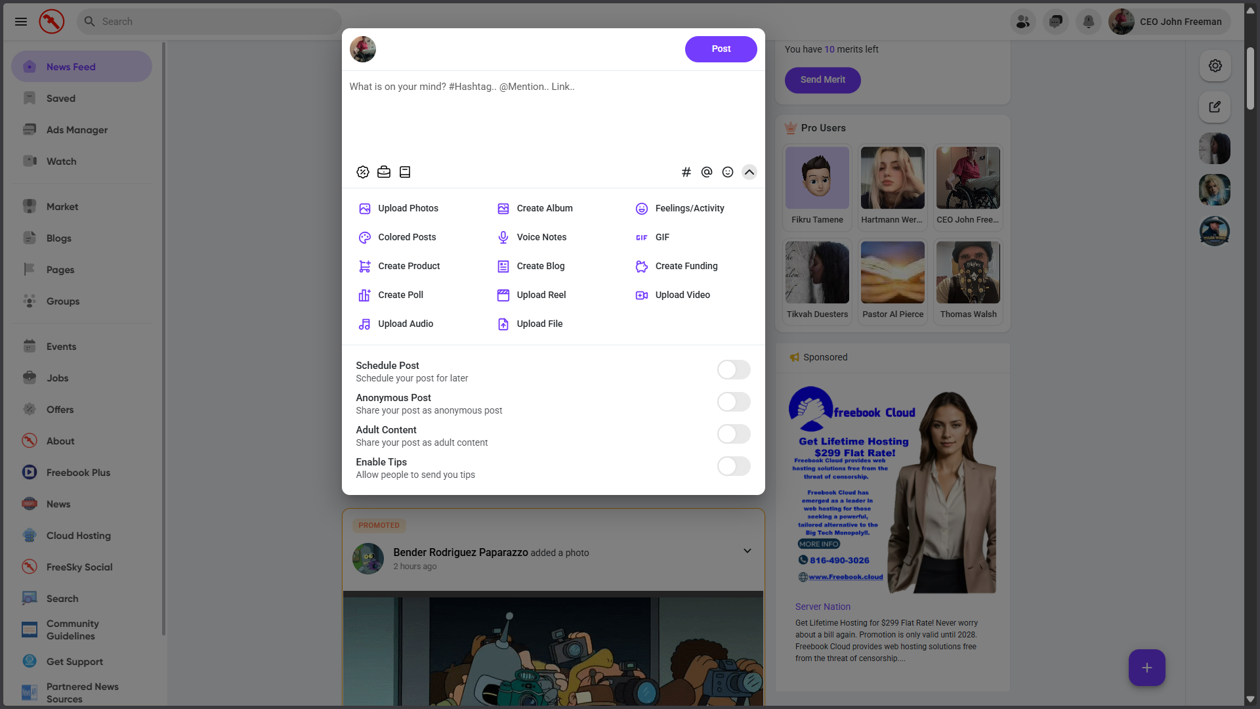Click the @ mention icon
The image size is (1260, 709).
[x=707, y=172]
